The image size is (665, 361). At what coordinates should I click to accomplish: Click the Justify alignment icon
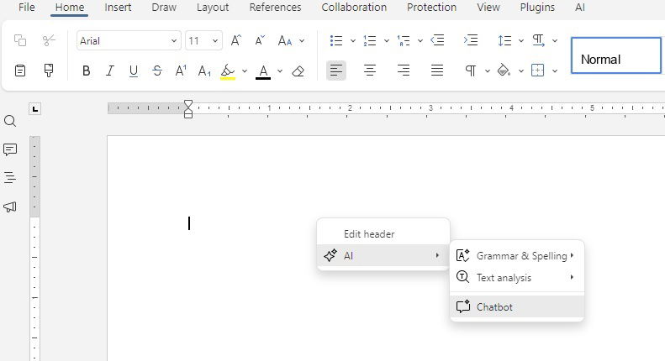pos(437,71)
